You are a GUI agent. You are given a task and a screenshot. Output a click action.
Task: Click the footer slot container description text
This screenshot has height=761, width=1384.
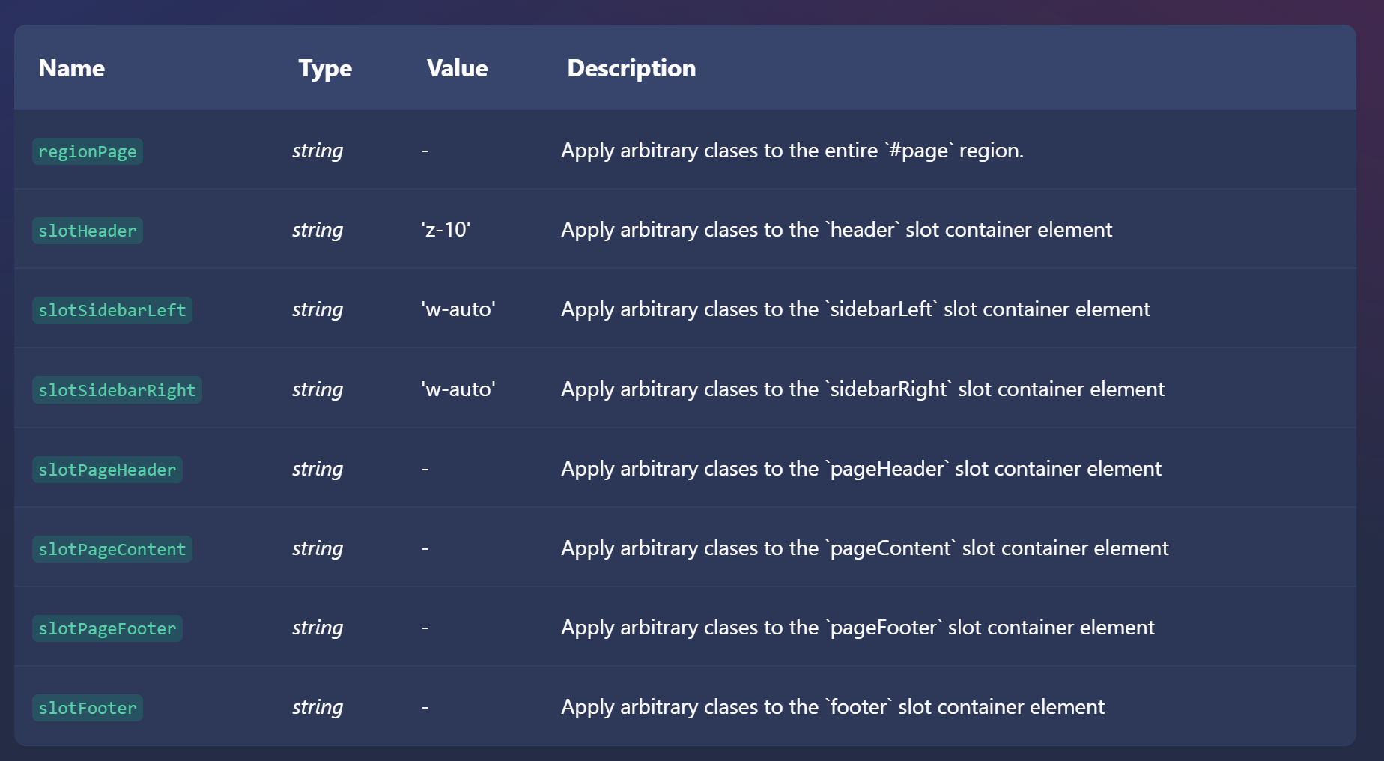(833, 707)
